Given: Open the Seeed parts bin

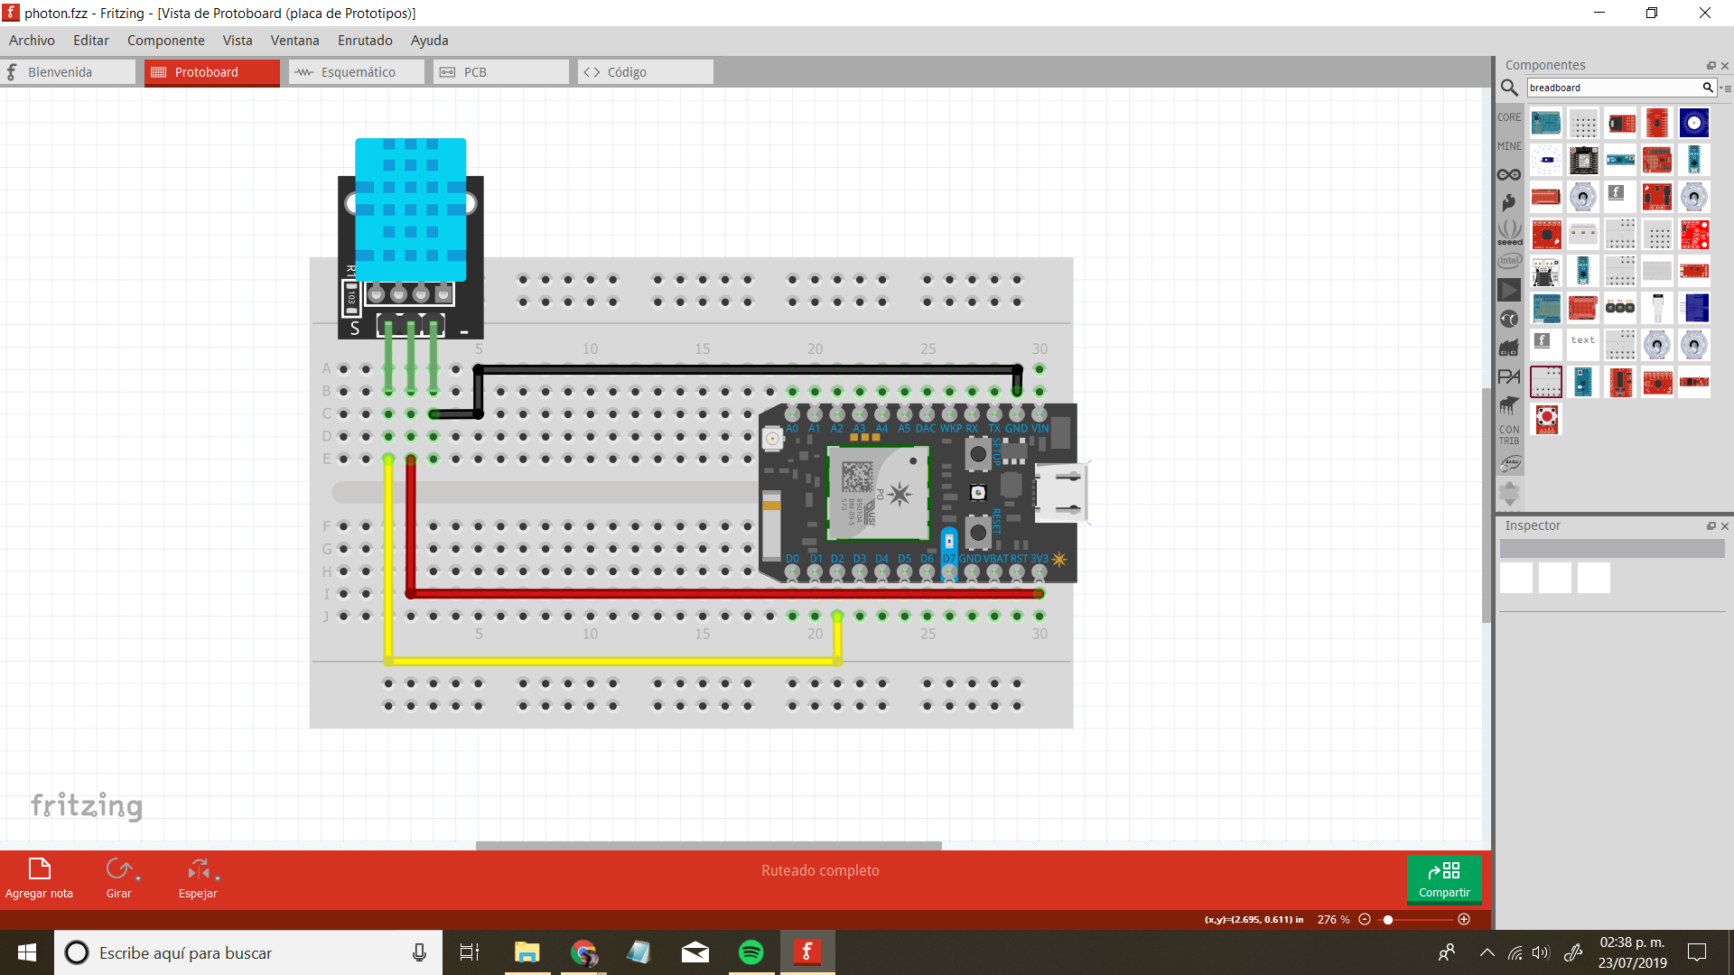Looking at the screenshot, I should tap(1509, 232).
